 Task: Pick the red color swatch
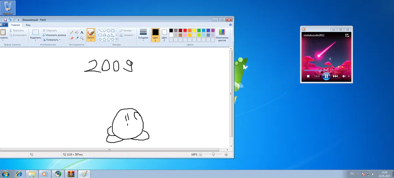click(x=185, y=30)
